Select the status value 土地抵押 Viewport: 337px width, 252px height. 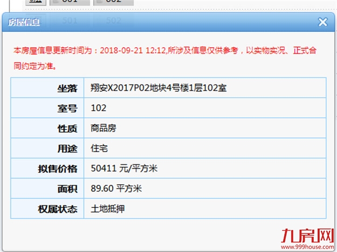click(x=107, y=209)
